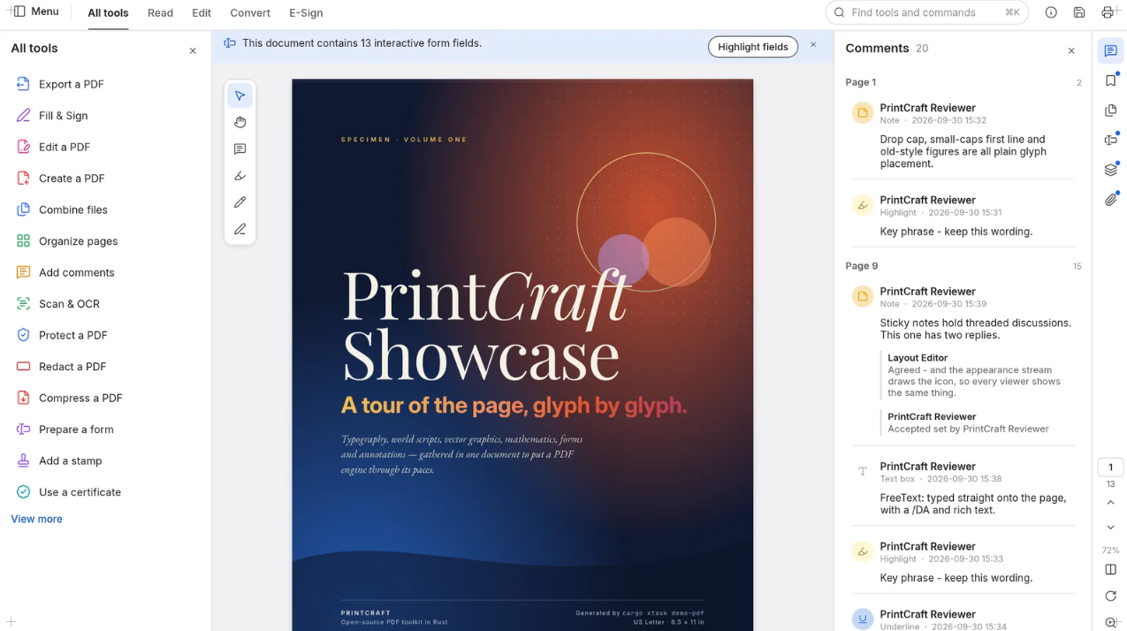
Task: Go to previous page with up chevron
Action: pyautogui.click(x=1110, y=503)
